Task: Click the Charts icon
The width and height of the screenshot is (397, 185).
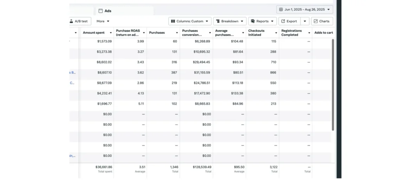Action: click(x=316, y=21)
